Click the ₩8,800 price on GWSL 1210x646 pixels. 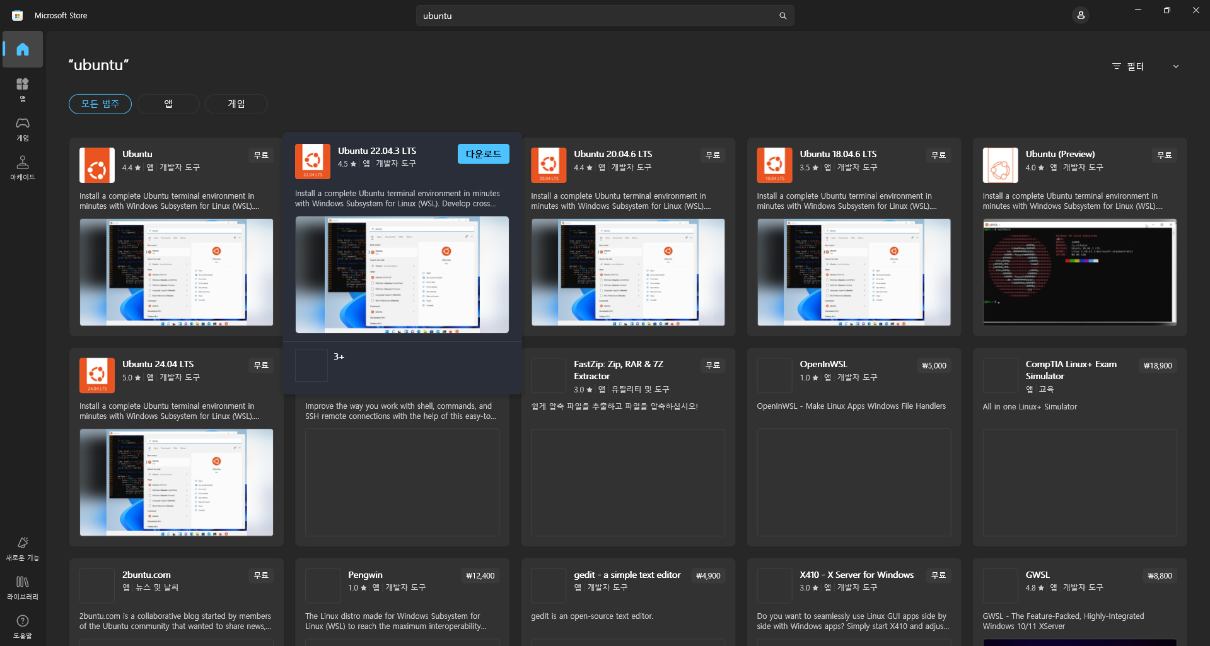tap(1160, 575)
